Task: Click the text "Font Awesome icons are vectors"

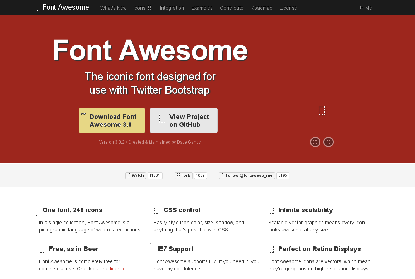Action: click(305, 261)
